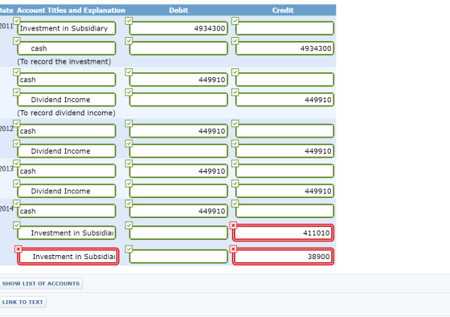Select the 2011 Investment in Subsidiary account field
The height and width of the screenshot is (317, 450).
click(x=67, y=28)
